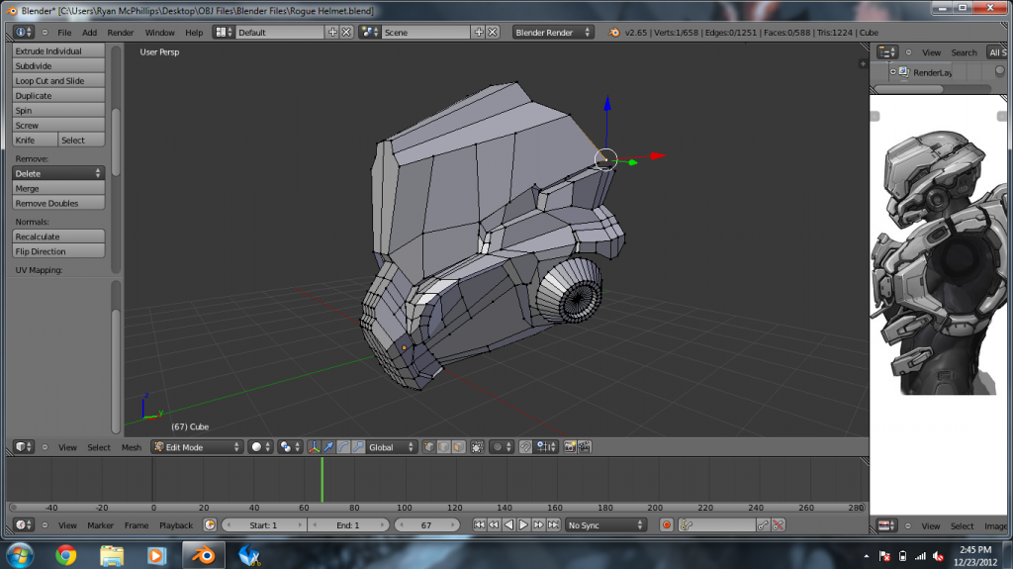Click the Blender logo splash icon
The image size is (1013, 569).
(613, 32)
